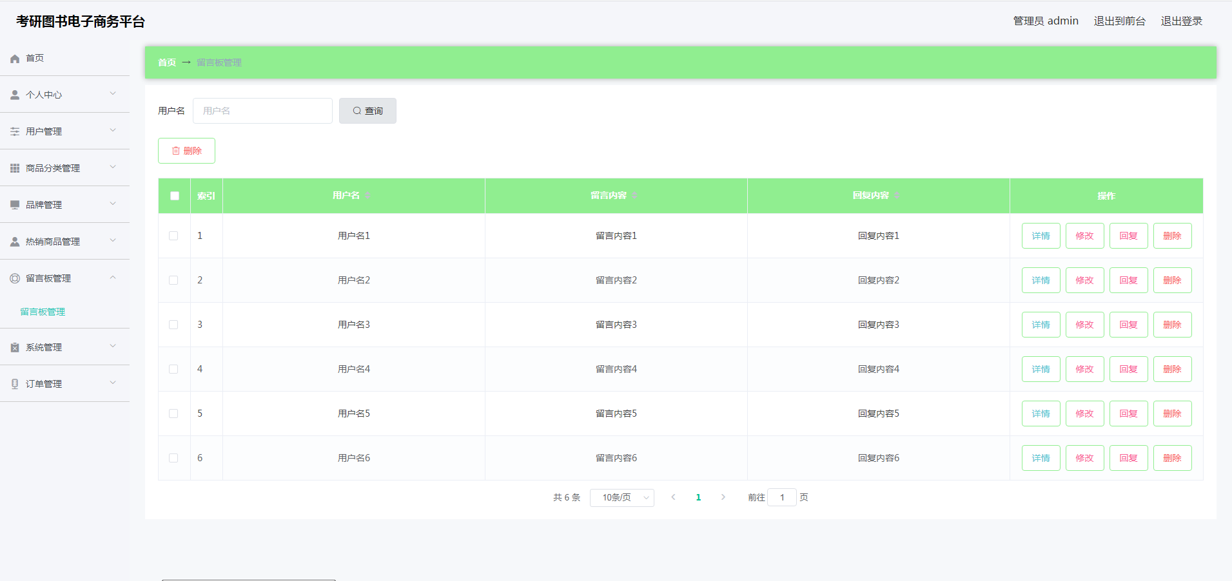Click 首页 in the breadcrumb
Screen dimensions: 1232x581
167,62
